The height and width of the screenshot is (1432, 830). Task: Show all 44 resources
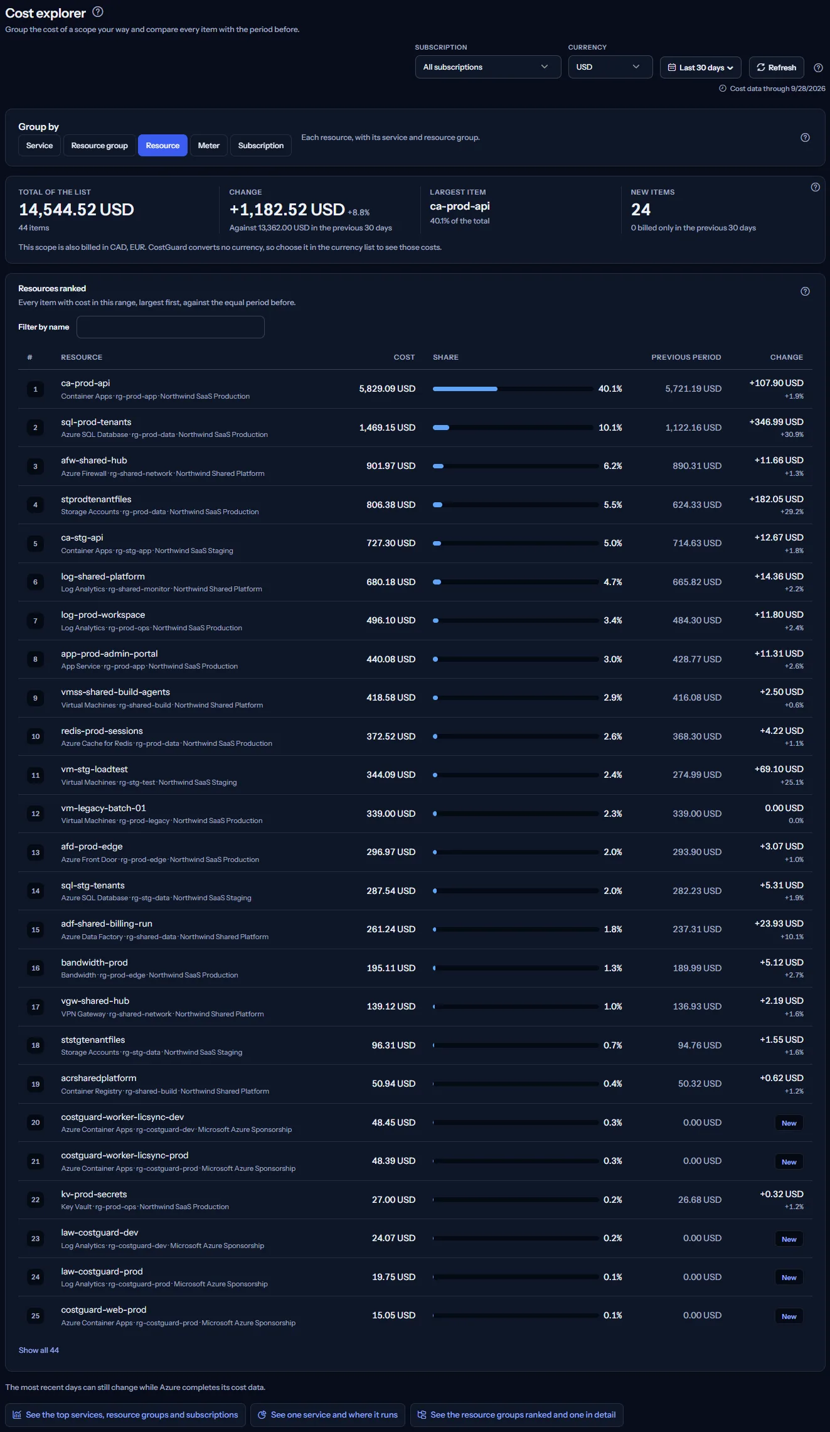click(39, 1350)
